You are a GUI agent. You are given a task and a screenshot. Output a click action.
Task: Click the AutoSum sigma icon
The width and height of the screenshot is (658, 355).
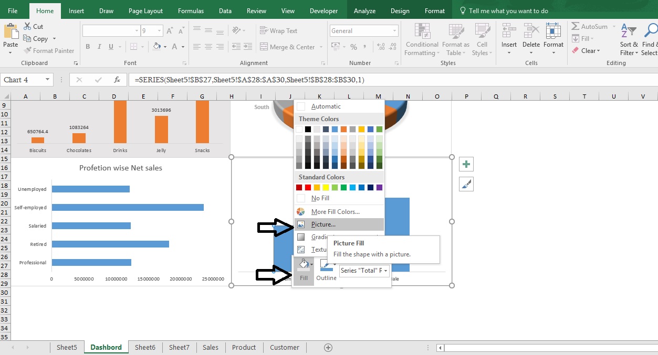(x=575, y=26)
